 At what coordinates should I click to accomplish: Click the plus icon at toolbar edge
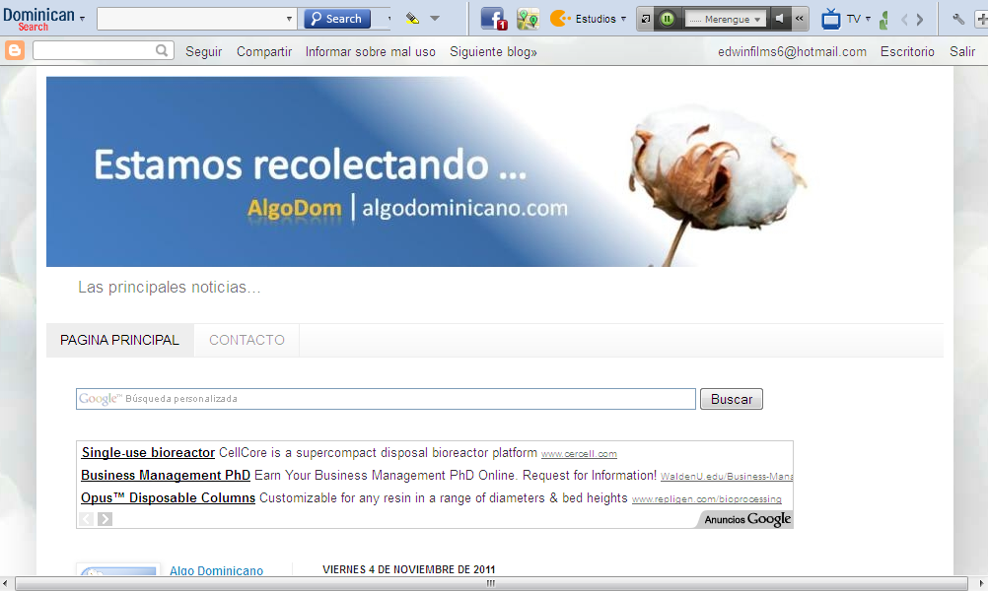[x=982, y=19]
